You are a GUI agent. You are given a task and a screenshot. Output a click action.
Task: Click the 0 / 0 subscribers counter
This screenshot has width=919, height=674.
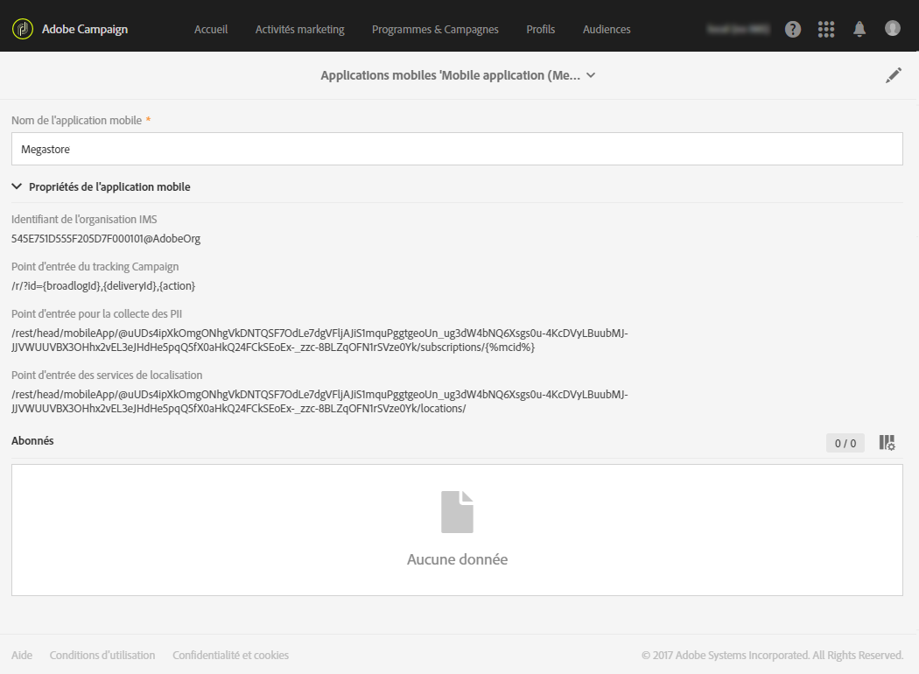pos(845,443)
